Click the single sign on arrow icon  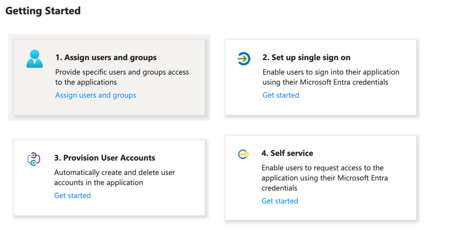click(243, 59)
